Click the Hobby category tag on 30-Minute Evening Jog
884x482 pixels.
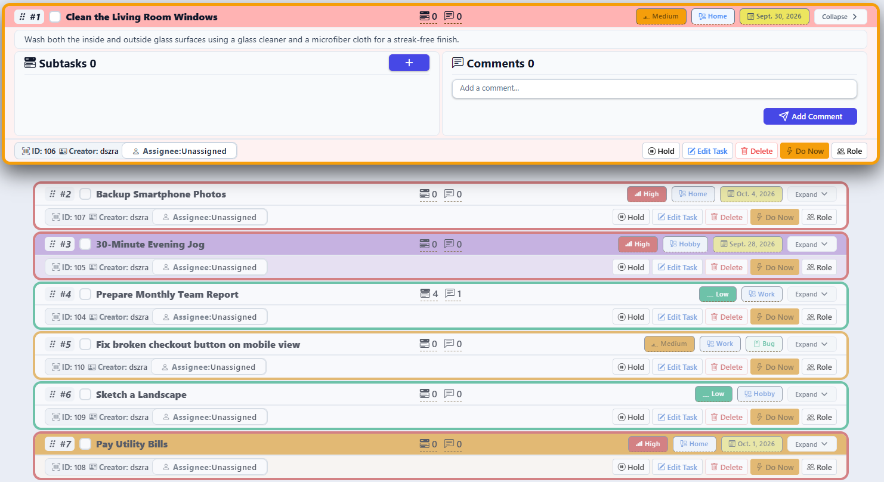[x=685, y=244]
